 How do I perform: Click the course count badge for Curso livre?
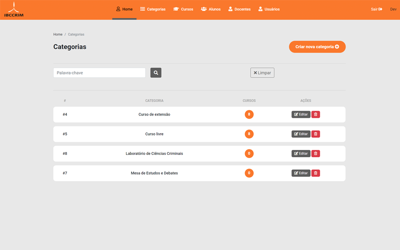pyautogui.click(x=249, y=134)
